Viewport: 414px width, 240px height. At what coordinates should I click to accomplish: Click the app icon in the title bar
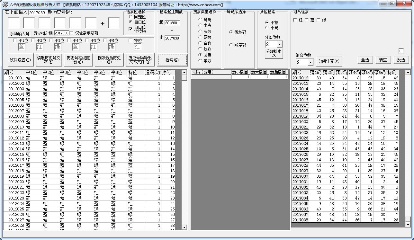[5, 4]
